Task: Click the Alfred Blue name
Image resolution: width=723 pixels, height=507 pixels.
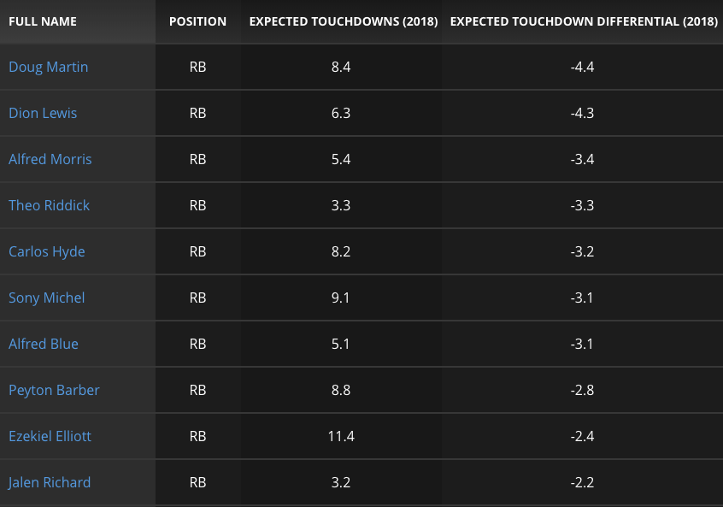Action: click(x=43, y=344)
